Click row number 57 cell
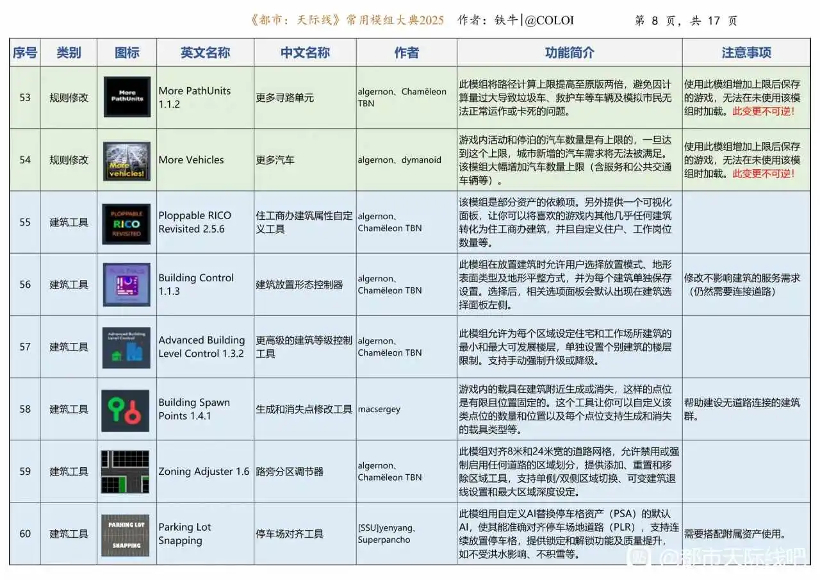 [25, 347]
